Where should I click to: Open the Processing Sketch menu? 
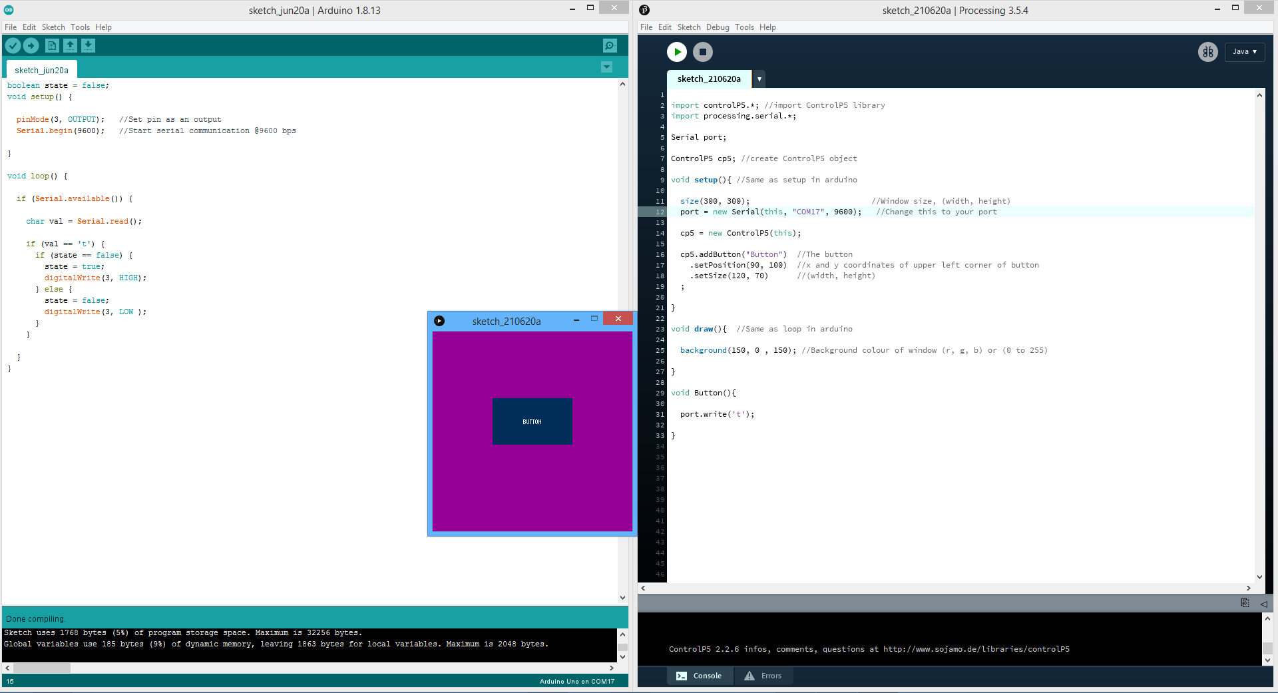click(x=689, y=27)
